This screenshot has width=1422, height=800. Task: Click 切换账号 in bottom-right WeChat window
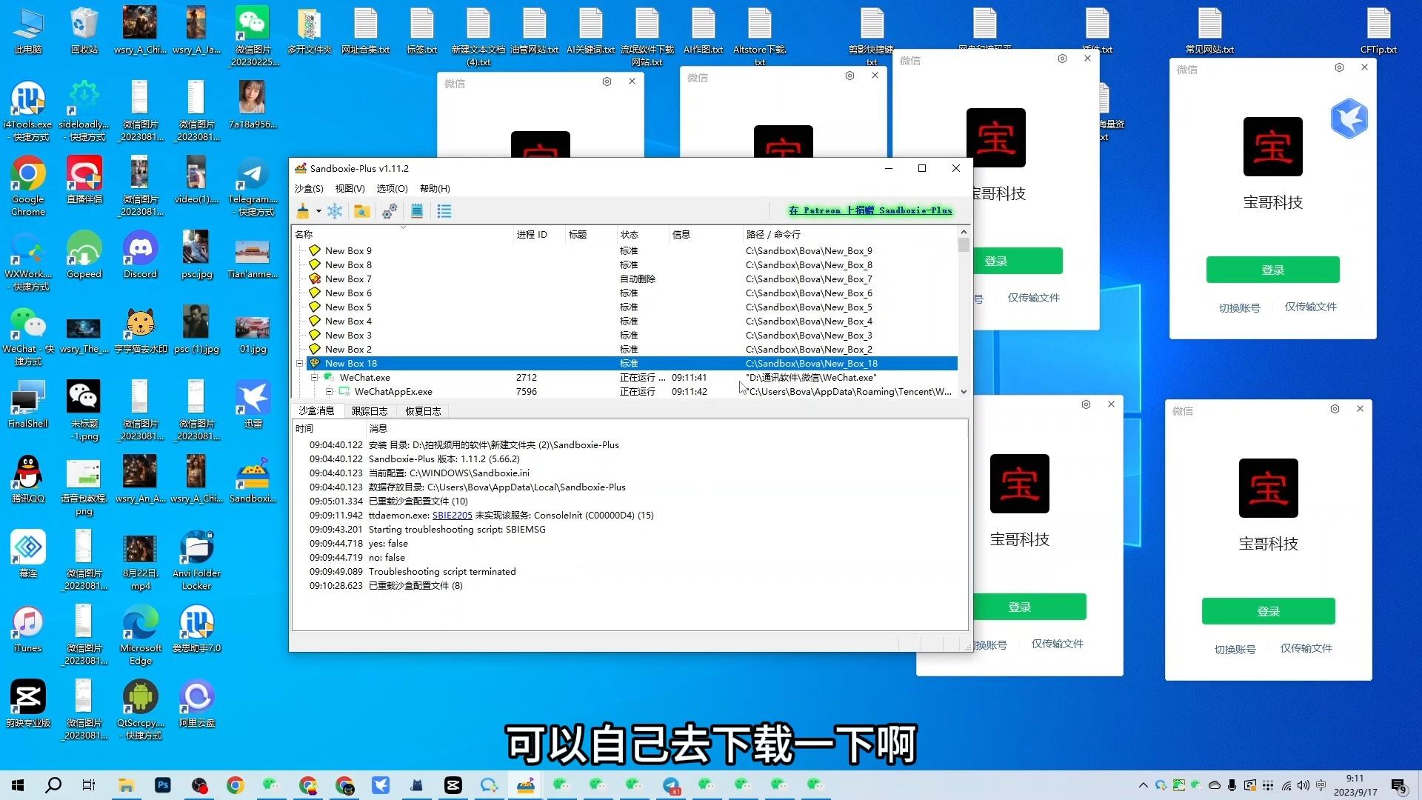click(x=1235, y=650)
